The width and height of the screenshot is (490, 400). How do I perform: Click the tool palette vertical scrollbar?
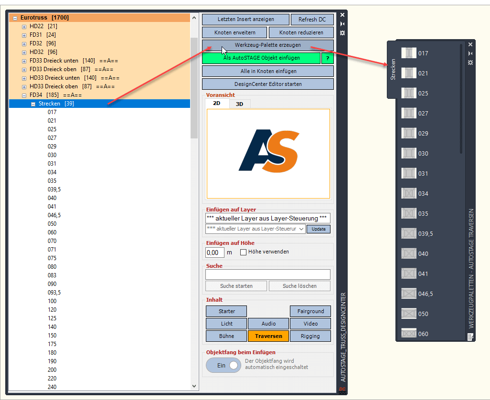pyautogui.click(x=461, y=99)
